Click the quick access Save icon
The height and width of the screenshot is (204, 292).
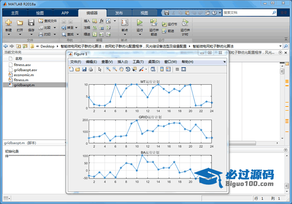click(167, 13)
